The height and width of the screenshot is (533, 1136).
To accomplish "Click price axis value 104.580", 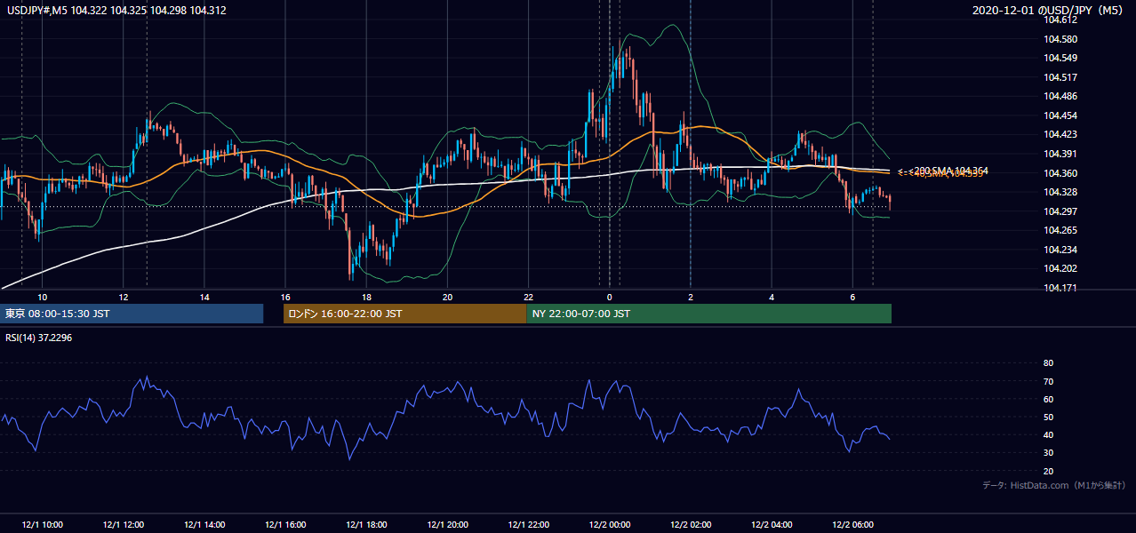I will 1060,39.
